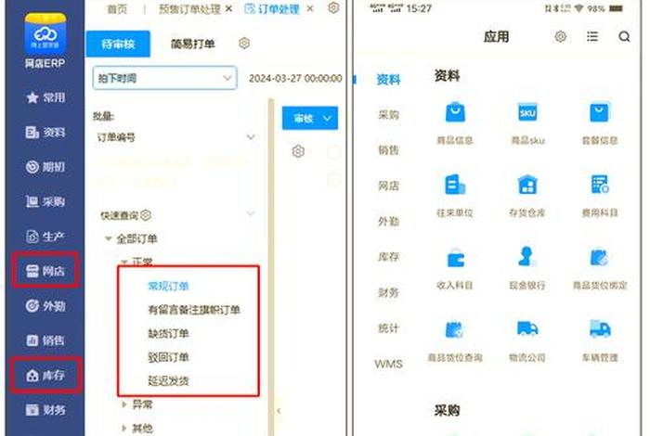650x436 pixels.
Task: Tick the select-all checkbox beside the column gear
Action: [333, 152]
